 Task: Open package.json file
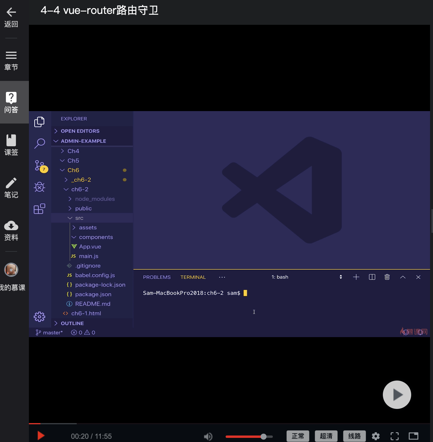(92, 294)
